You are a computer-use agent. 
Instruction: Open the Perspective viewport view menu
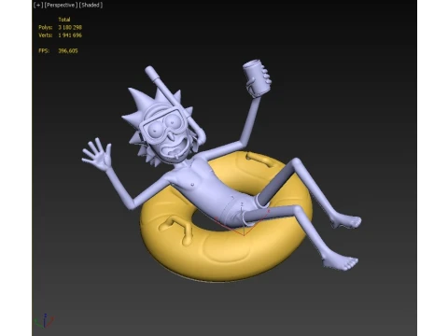point(61,5)
